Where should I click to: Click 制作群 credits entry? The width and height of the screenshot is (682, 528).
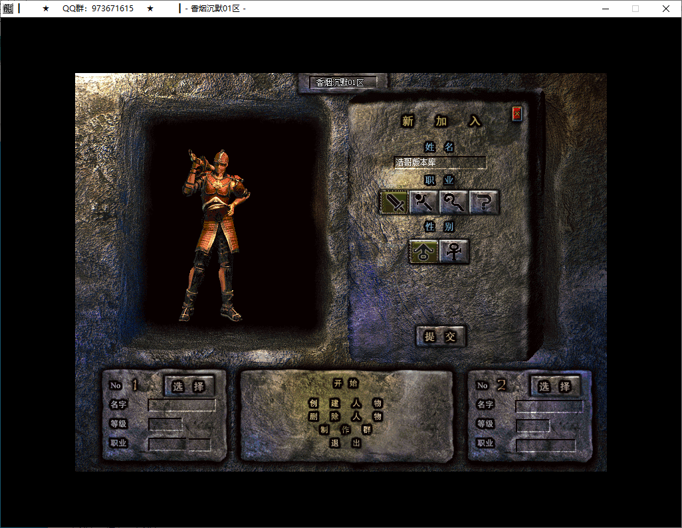click(346, 430)
